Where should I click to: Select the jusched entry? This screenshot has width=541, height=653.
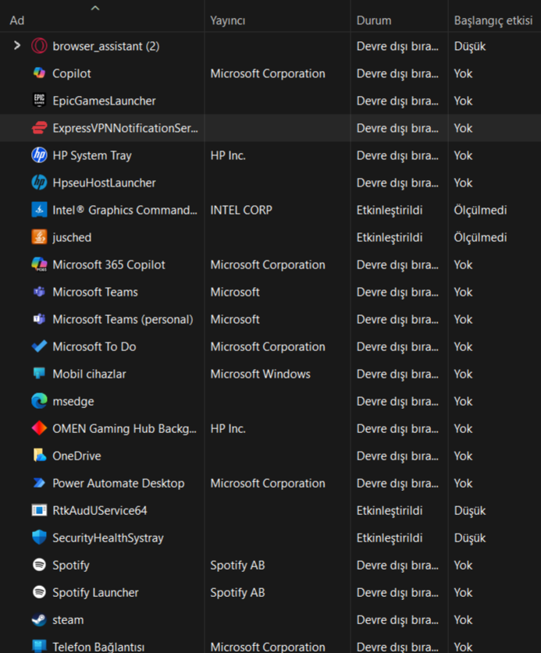(x=72, y=237)
